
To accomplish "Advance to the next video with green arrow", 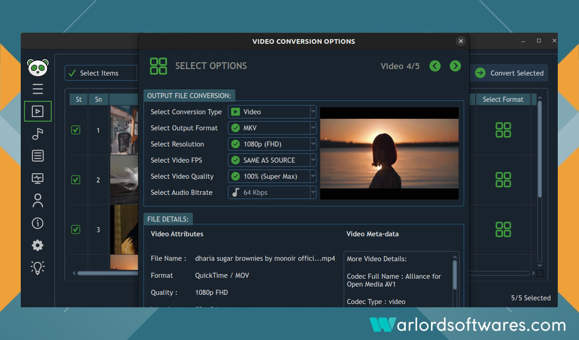I will click(455, 66).
